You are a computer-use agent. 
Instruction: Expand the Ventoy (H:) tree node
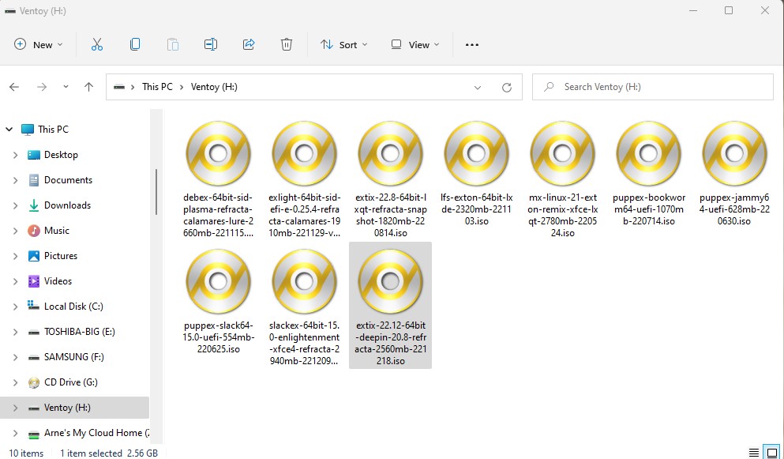tap(16, 408)
